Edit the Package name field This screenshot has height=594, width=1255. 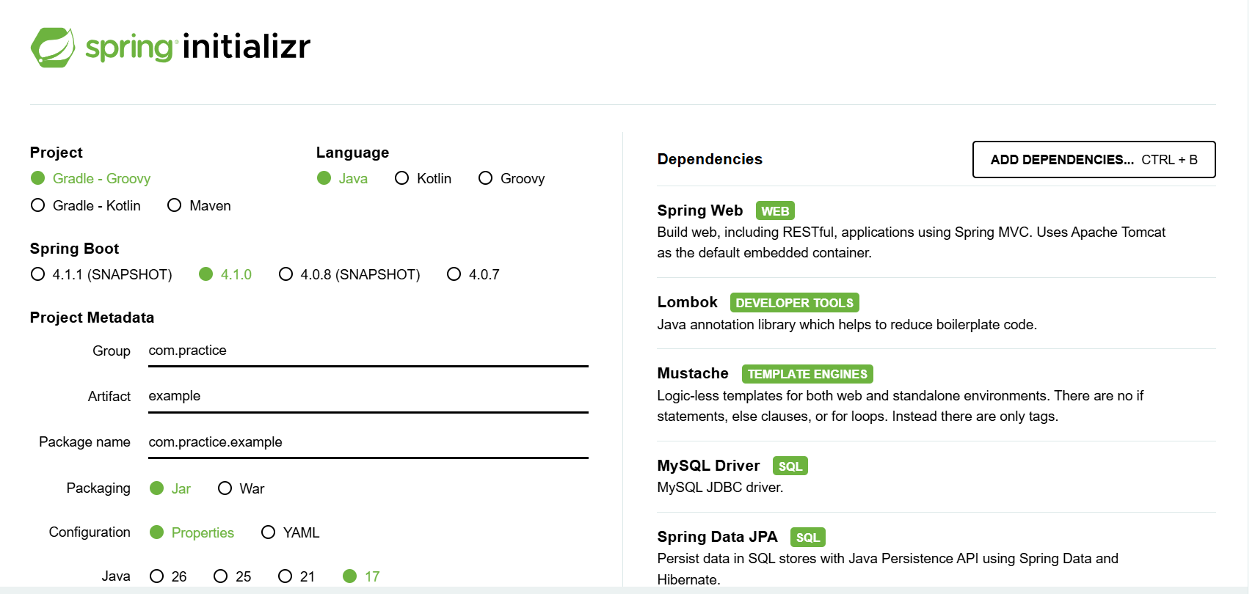(x=368, y=443)
